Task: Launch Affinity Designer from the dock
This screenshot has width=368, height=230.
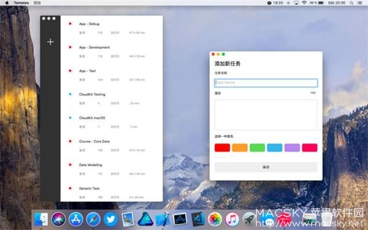Action: pyautogui.click(x=145, y=219)
